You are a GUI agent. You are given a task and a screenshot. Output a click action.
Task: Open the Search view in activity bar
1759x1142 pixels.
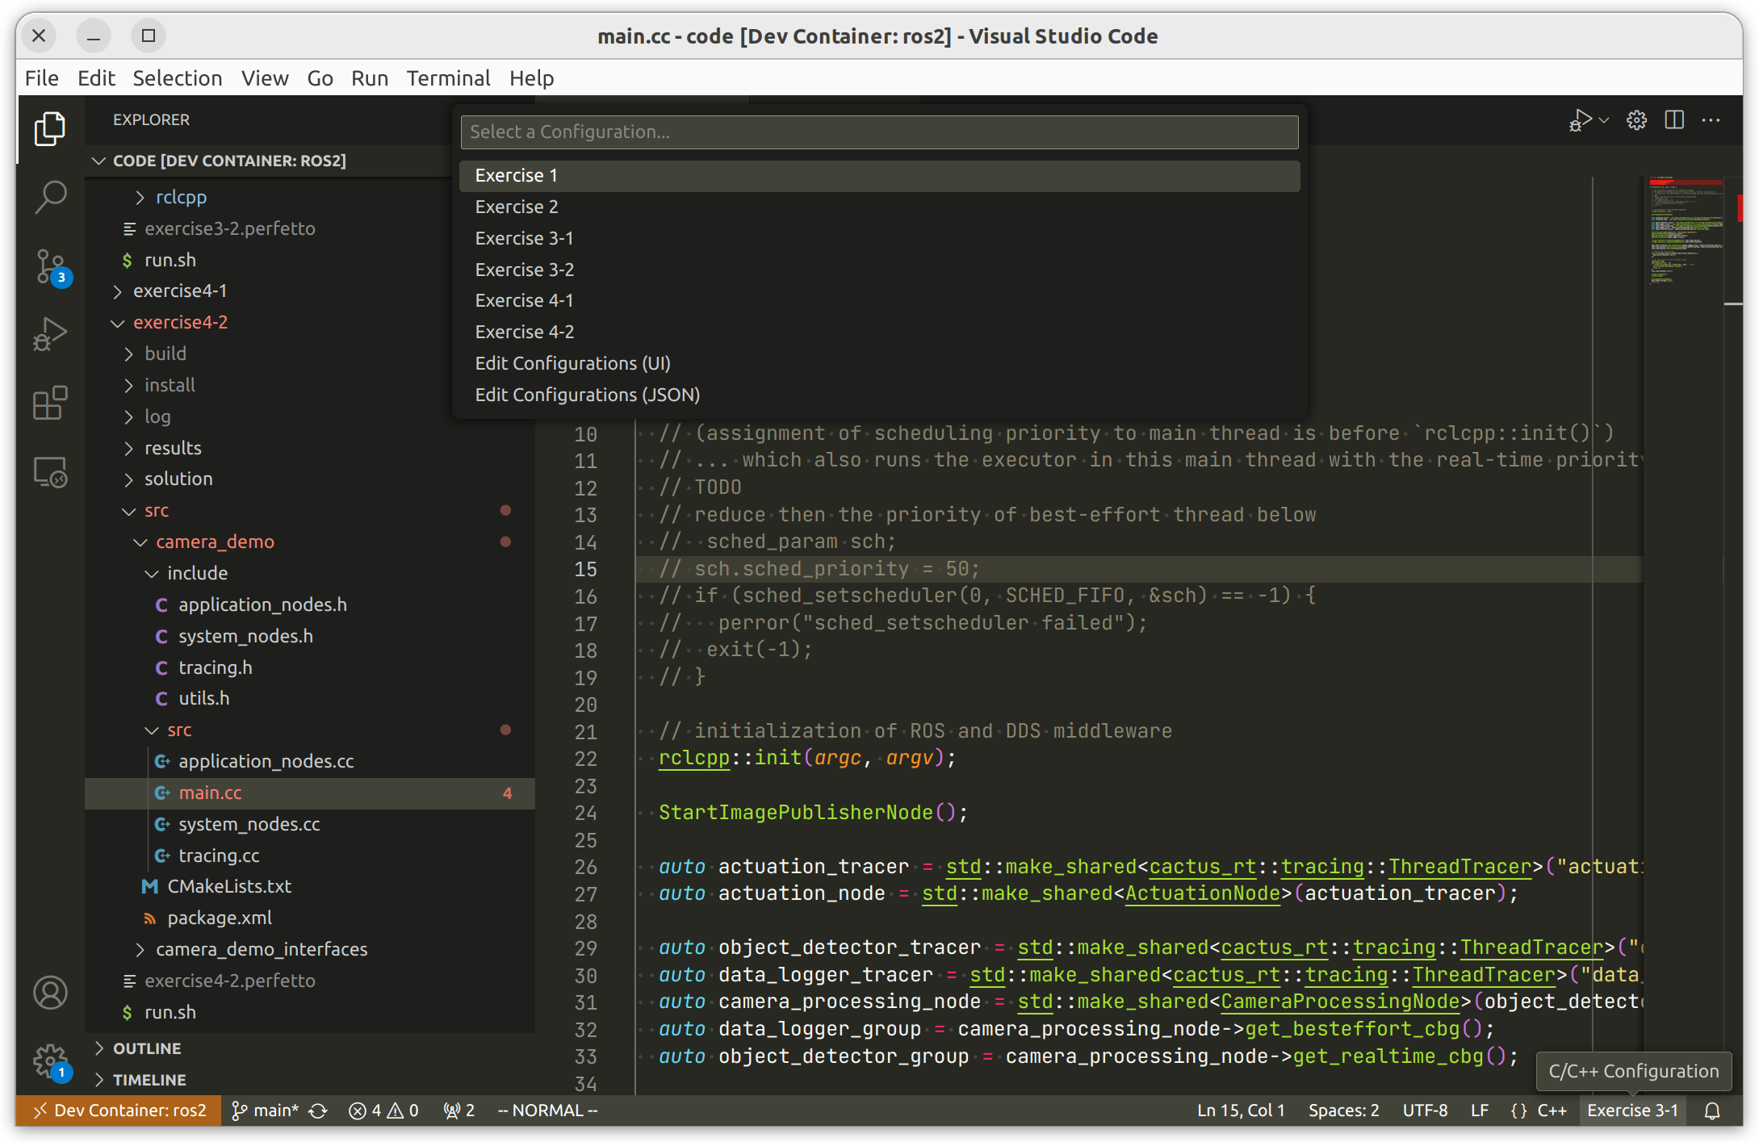pyautogui.click(x=50, y=197)
